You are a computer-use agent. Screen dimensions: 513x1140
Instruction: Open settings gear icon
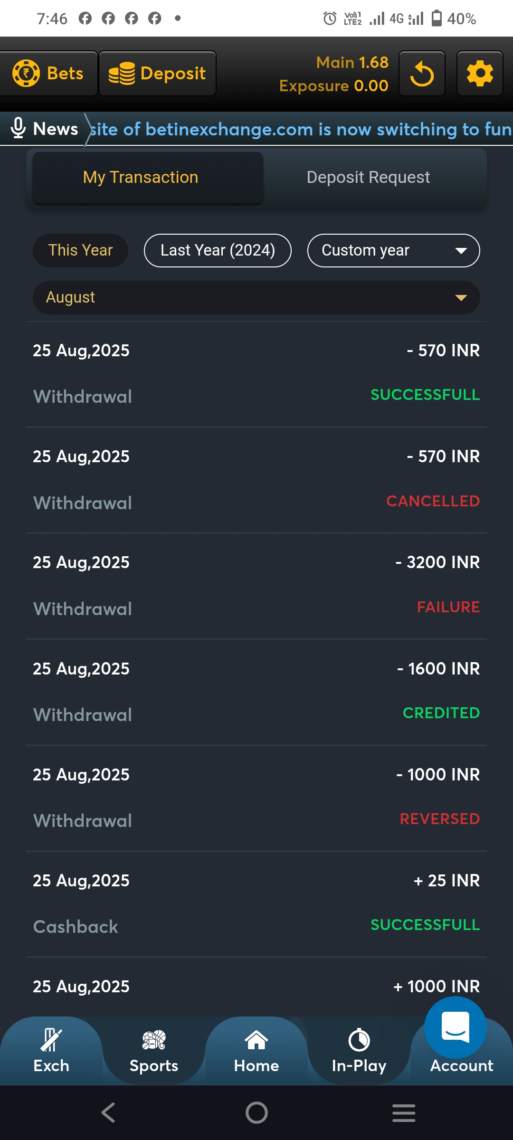480,74
